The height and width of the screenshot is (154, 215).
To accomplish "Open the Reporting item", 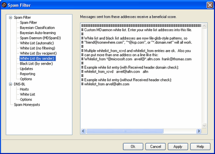I will 27,74.
